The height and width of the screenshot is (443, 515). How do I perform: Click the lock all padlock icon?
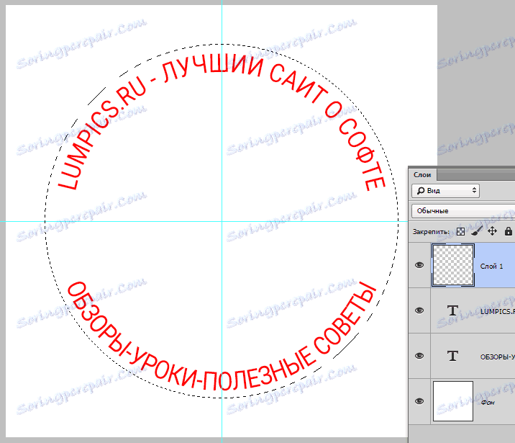(508, 231)
